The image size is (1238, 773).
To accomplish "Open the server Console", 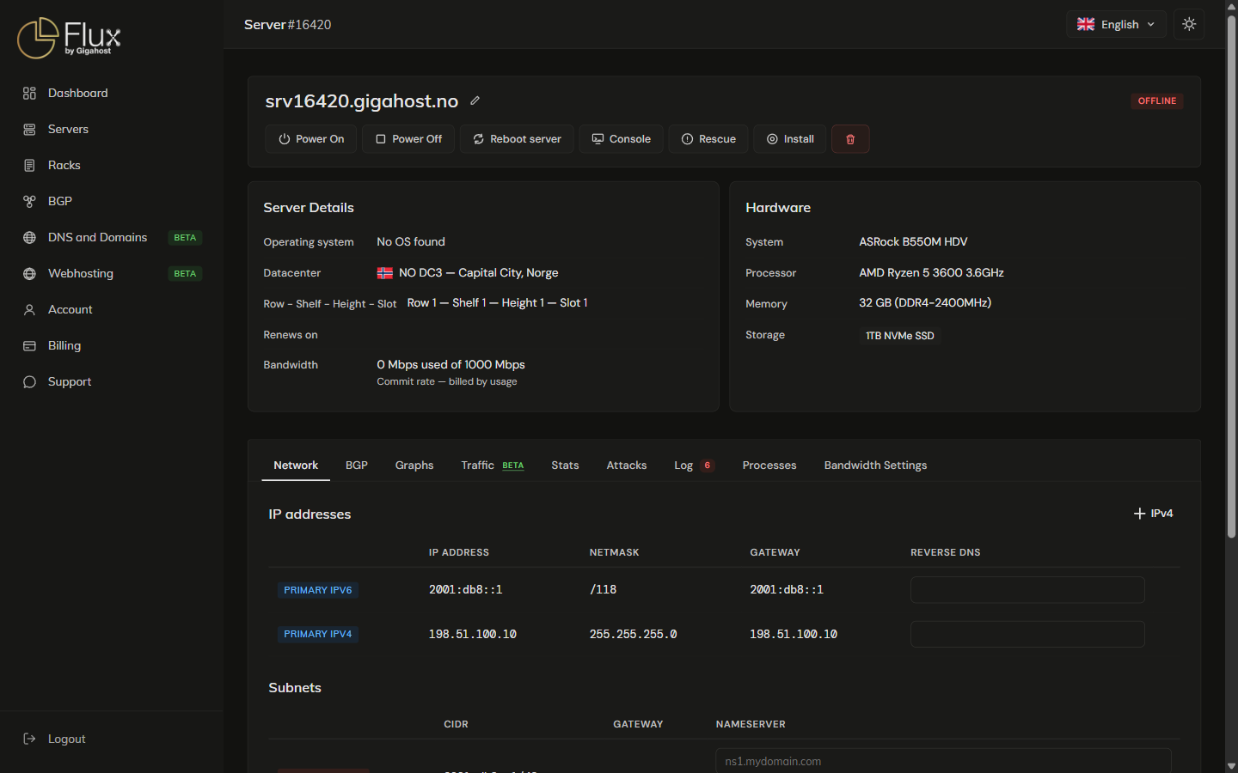I will (621, 139).
